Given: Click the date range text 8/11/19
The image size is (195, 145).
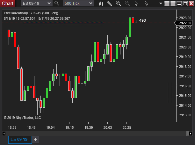Looking at the screenshot, I should click(x=37, y=19).
